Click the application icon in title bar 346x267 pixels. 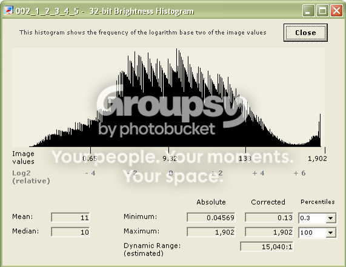(8, 10)
